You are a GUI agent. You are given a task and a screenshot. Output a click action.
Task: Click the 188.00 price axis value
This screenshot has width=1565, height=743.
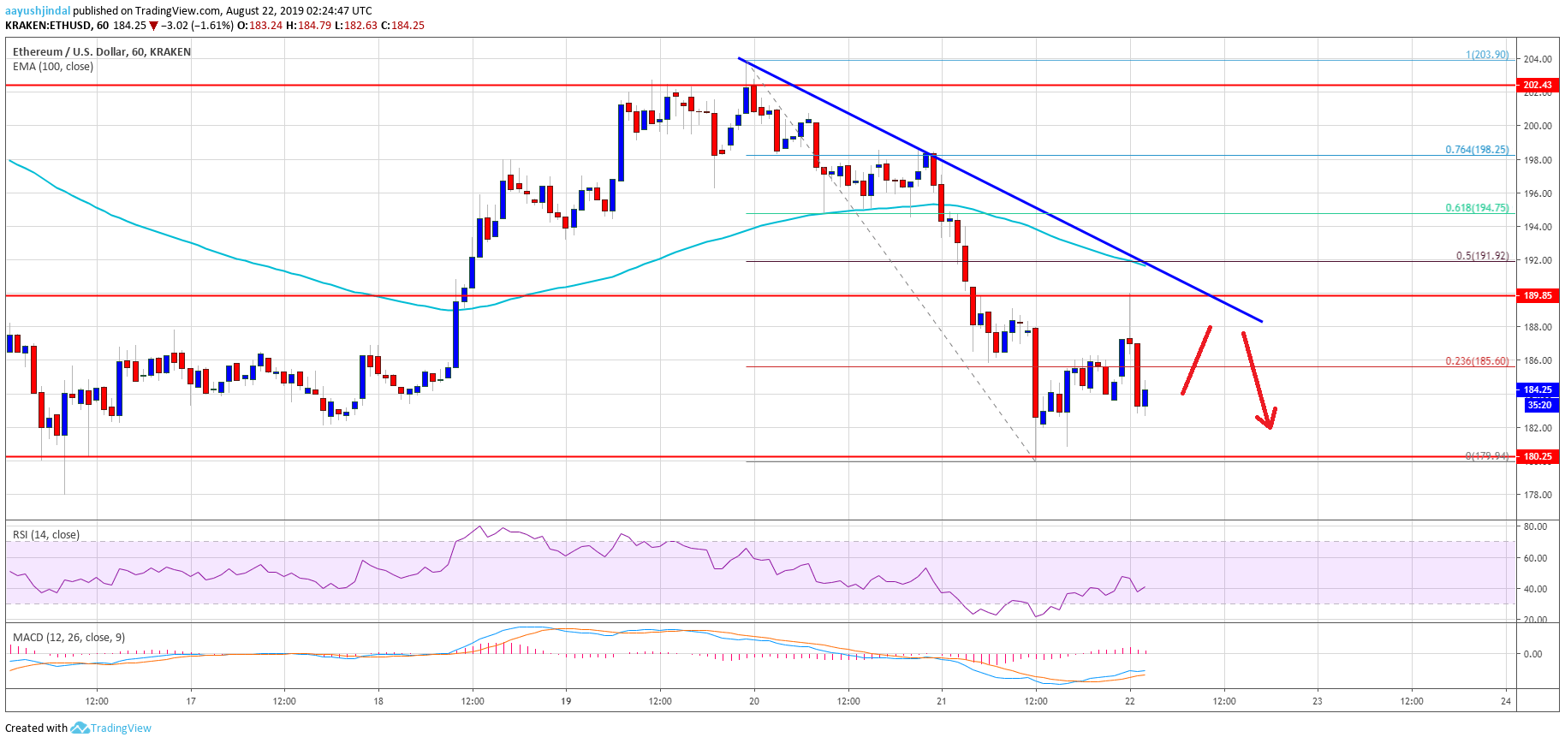coord(1538,327)
